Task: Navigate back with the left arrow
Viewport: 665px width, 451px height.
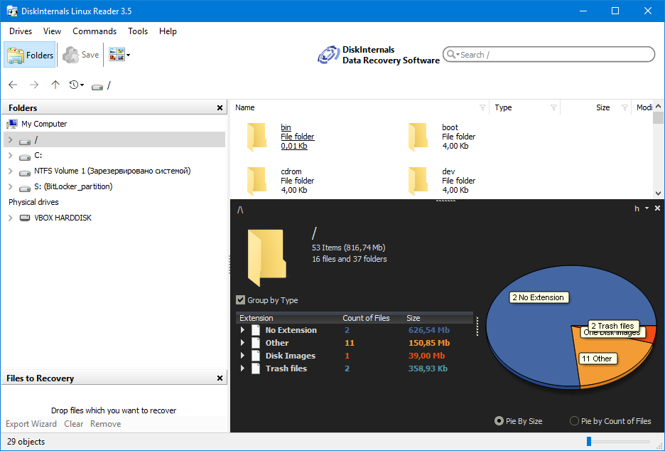Action: (13, 85)
